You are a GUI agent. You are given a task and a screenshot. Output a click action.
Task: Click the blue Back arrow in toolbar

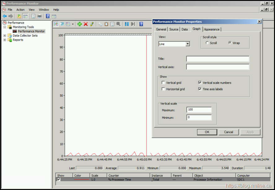pos(5,16)
